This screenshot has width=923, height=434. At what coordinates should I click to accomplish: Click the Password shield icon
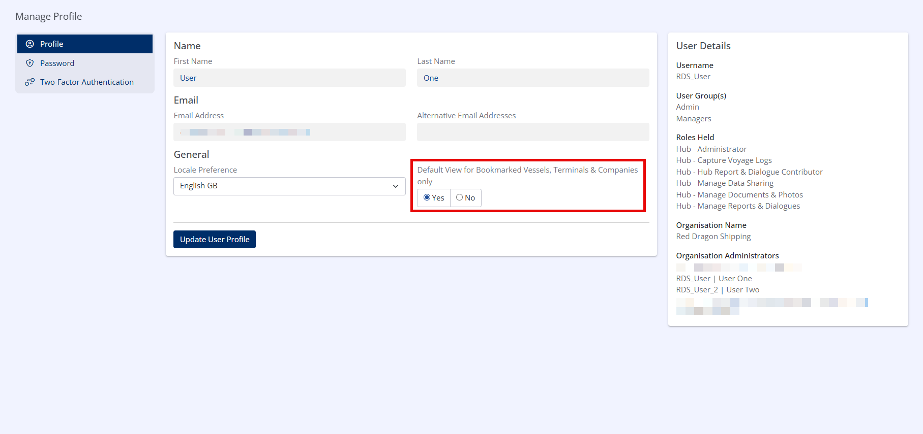point(30,63)
